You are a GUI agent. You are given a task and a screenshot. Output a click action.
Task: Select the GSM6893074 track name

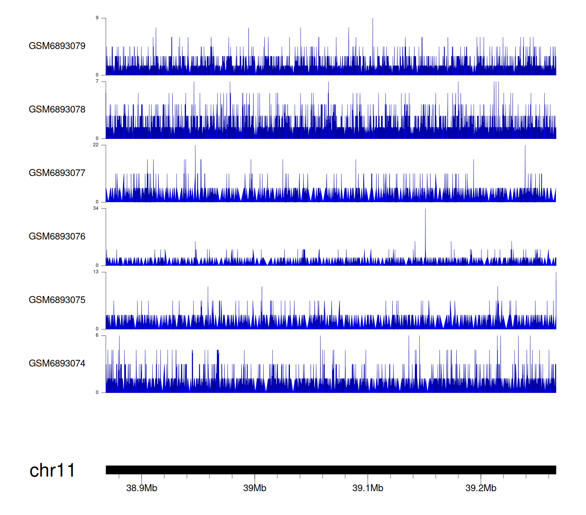coord(57,364)
